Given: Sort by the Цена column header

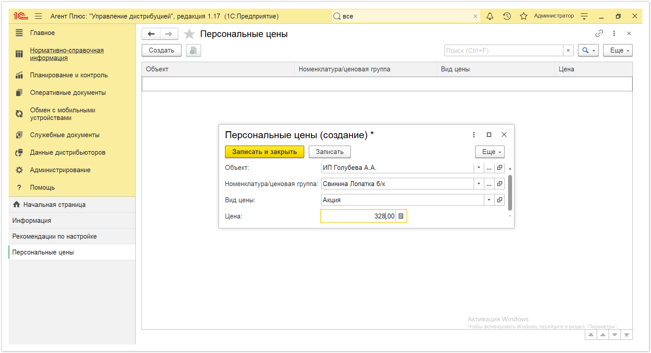Looking at the screenshot, I should pyautogui.click(x=593, y=69).
